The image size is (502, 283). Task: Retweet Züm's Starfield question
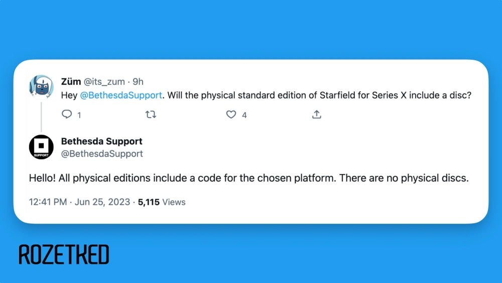point(151,115)
